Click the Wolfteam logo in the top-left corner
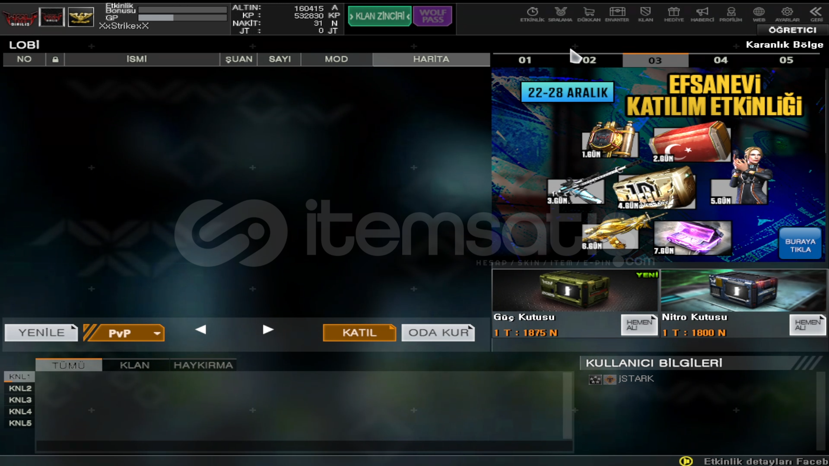 click(x=19, y=17)
